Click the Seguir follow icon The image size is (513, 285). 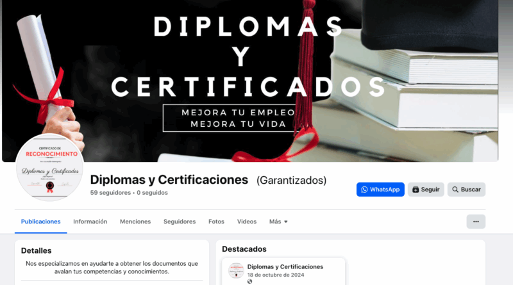click(416, 190)
